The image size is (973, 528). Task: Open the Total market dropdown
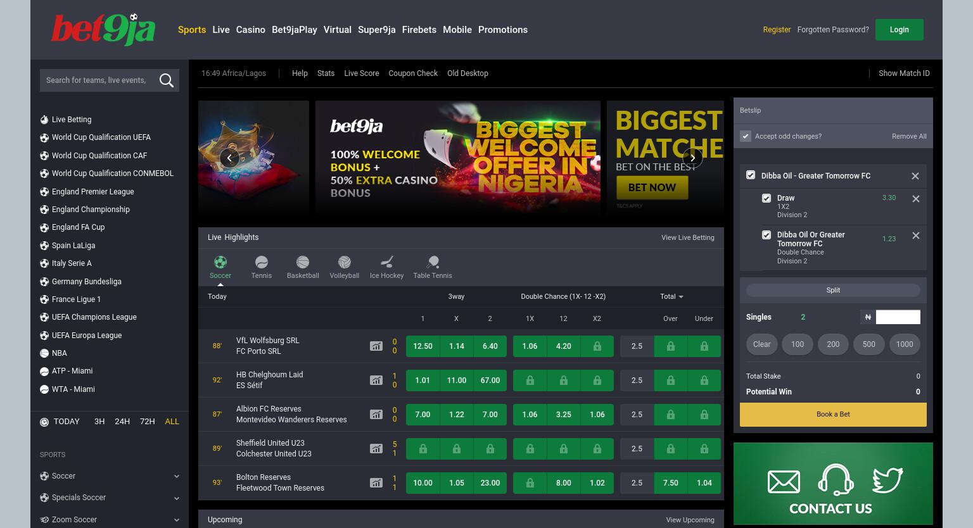[671, 296]
